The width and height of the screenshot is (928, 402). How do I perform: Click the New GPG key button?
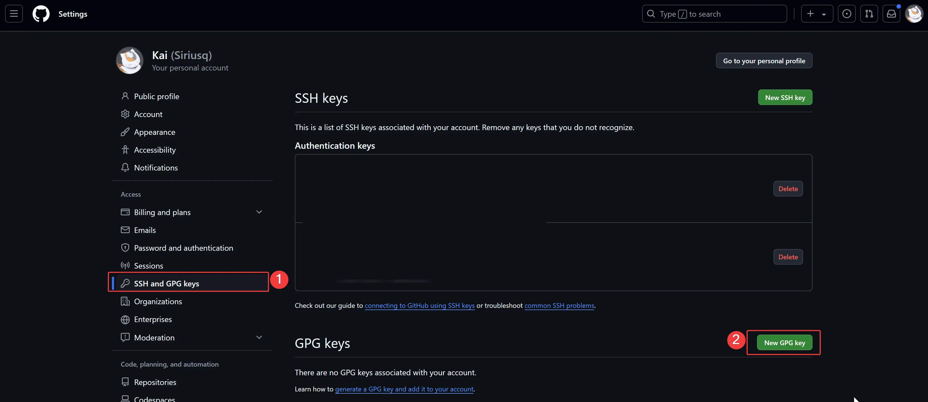tap(784, 342)
